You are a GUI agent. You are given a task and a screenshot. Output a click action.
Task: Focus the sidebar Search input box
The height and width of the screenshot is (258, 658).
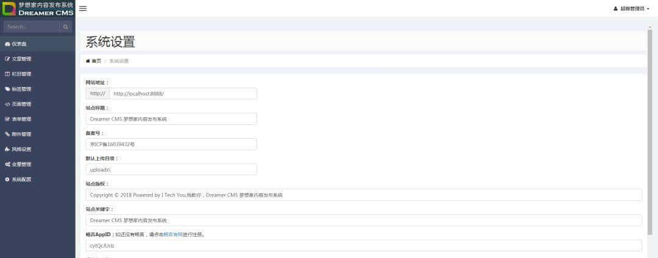[32, 27]
